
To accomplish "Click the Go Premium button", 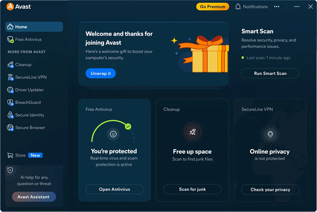I will (212, 7).
